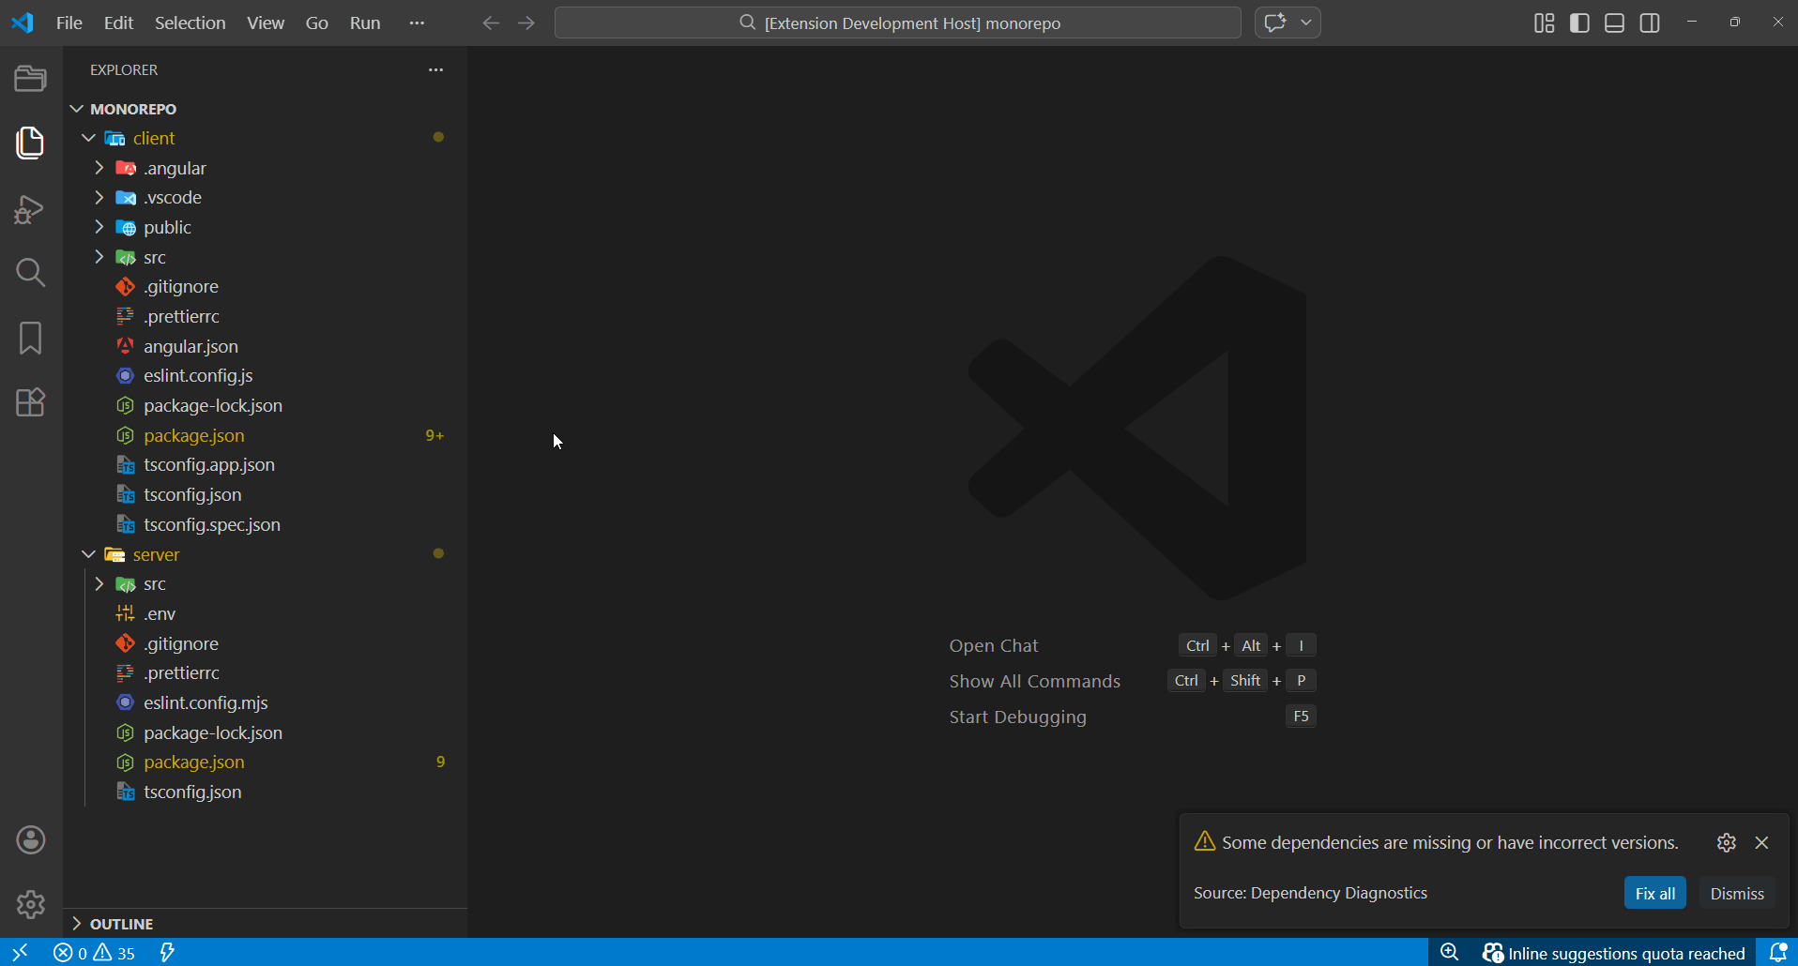Show more menu bar items ellipsis
This screenshot has height=966, width=1798.
click(417, 23)
